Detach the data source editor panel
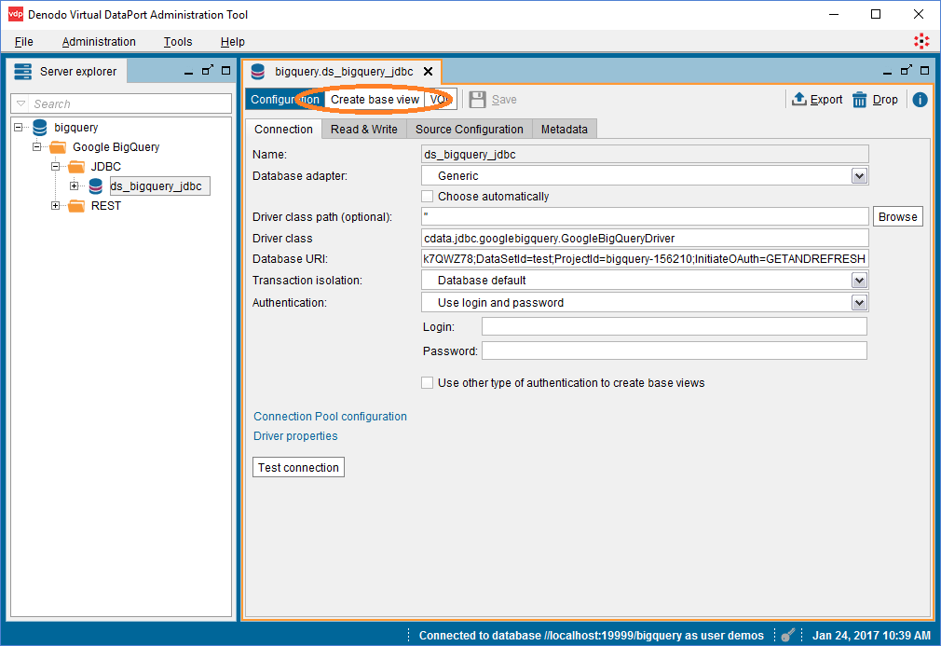The image size is (941, 646). (x=907, y=70)
